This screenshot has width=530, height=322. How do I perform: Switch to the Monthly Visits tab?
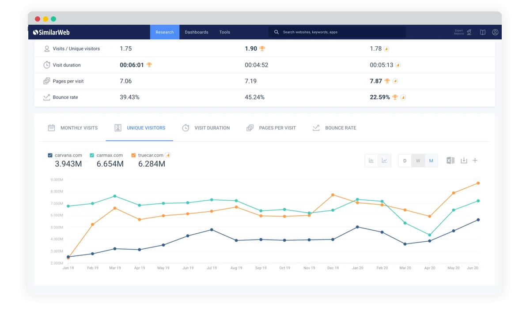(72, 128)
